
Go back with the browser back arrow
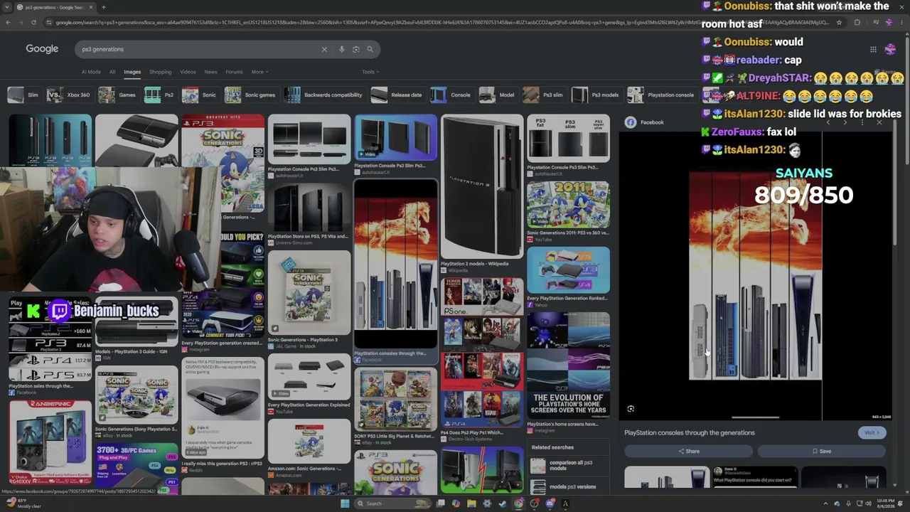[x=8, y=22]
